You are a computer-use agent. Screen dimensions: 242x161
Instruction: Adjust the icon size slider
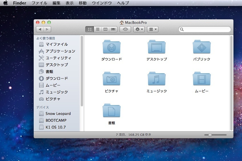(x=210, y=135)
